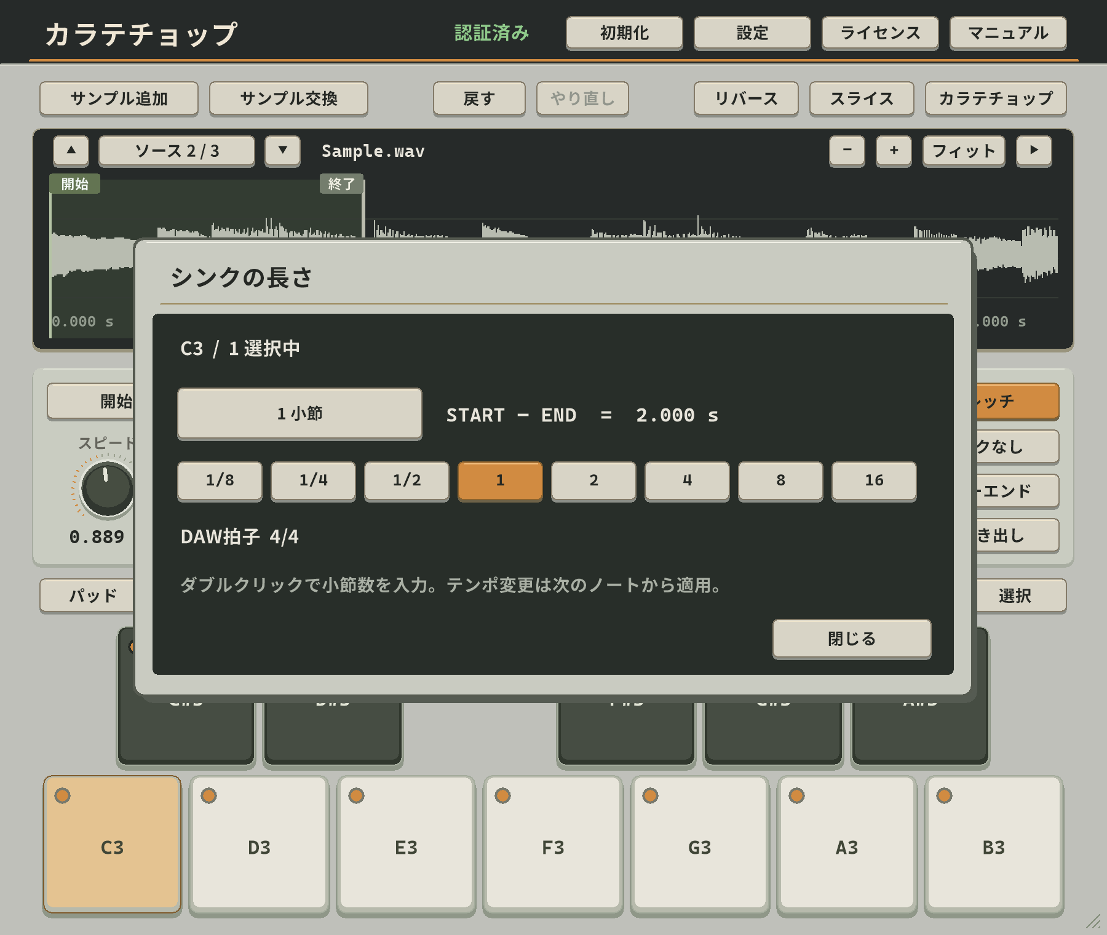Select previous source with up arrow
Screen dimensions: 1107x935
71,151
